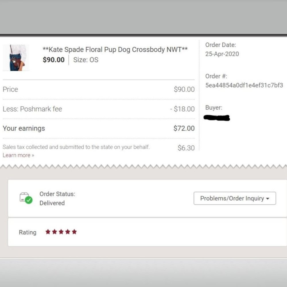Click the redacted buyer name
Viewport: 287px width, 287px height.
(217, 118)
